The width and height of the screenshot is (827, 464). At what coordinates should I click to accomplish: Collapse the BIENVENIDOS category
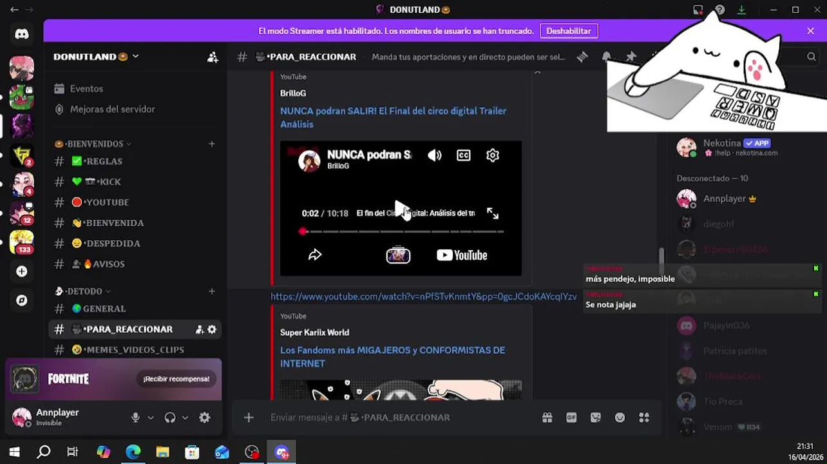pyautogui.click(x=95, y=144)
